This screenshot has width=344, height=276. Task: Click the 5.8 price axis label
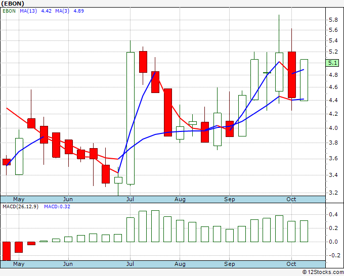pos(333,20)
